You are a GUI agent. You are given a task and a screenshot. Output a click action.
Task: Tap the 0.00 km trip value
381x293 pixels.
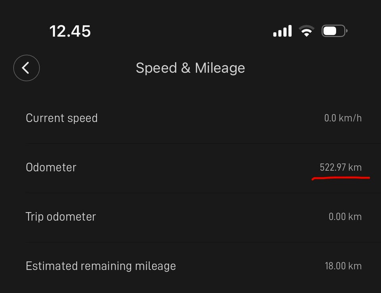pos(345,217)
